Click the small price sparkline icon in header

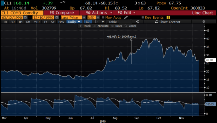coord(62,2)
